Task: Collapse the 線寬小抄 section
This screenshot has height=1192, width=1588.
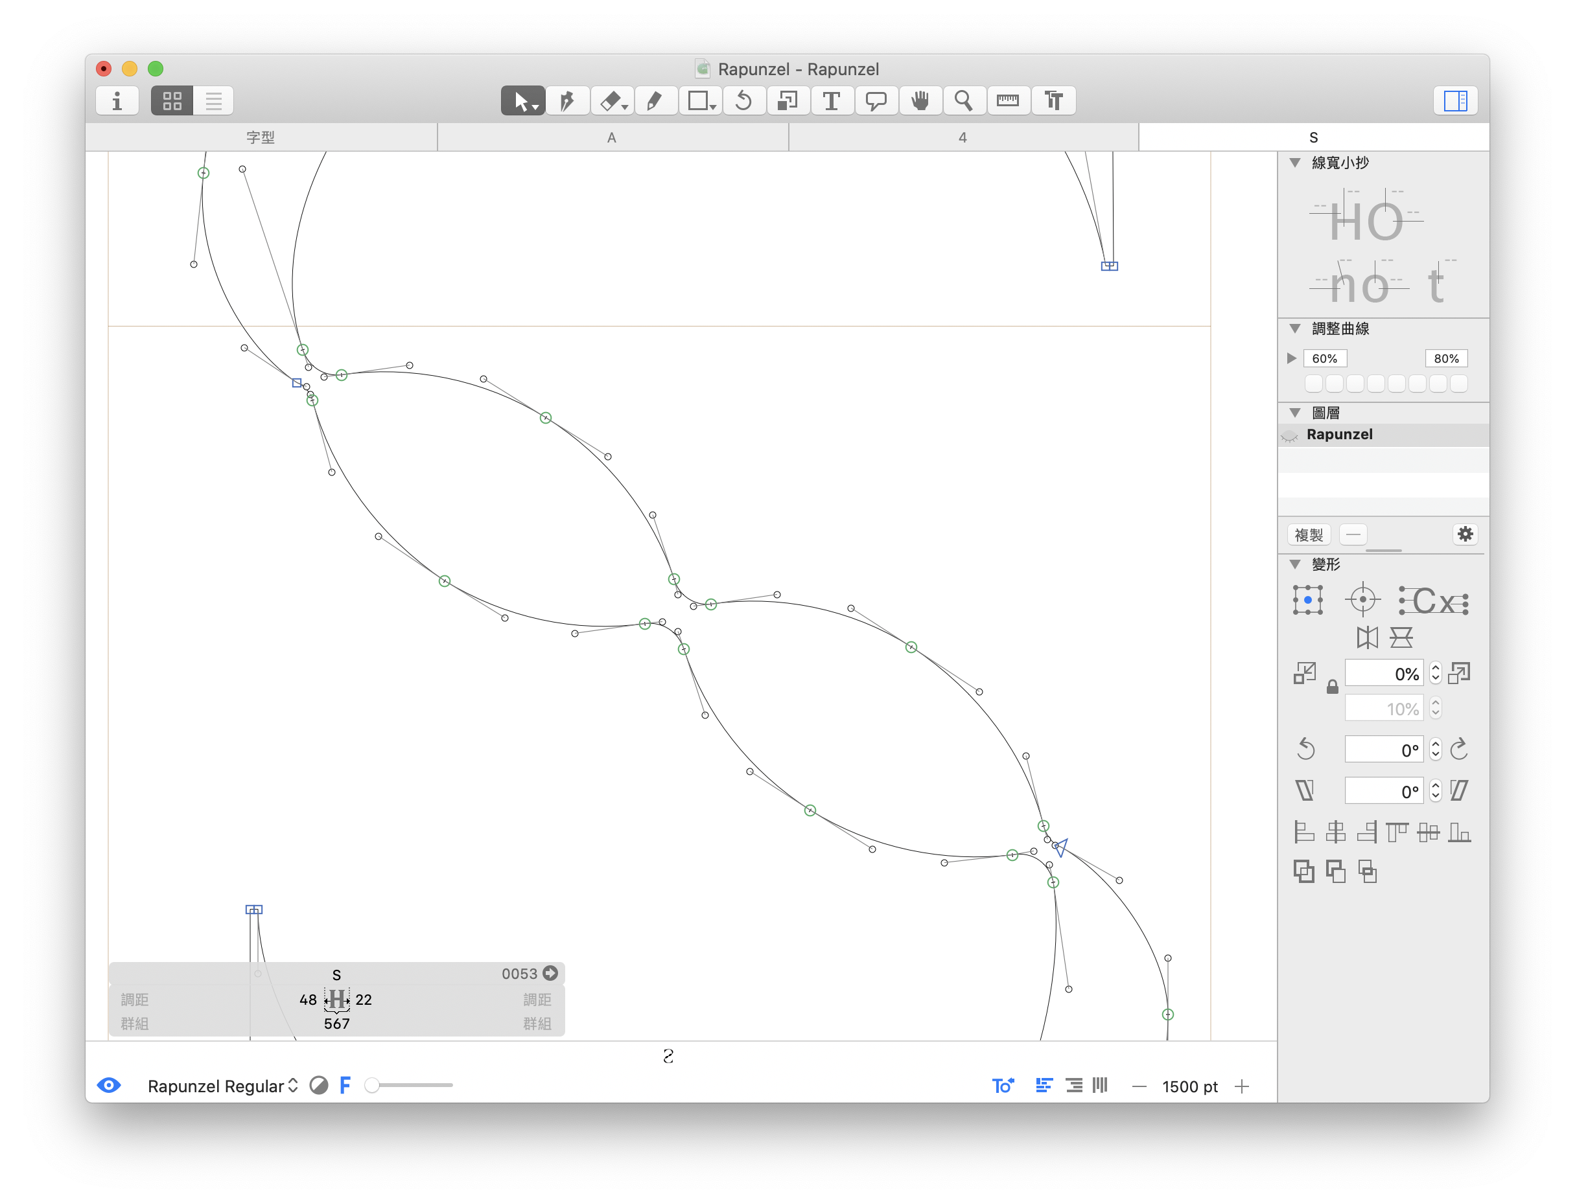Action: (x=1295, y=163)
